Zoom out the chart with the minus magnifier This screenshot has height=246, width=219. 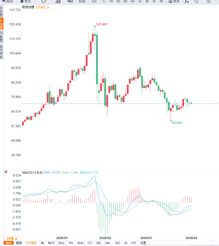197,1
